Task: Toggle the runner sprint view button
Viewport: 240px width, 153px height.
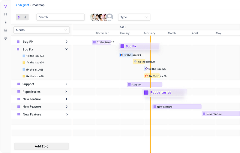Action: point(25,17)
